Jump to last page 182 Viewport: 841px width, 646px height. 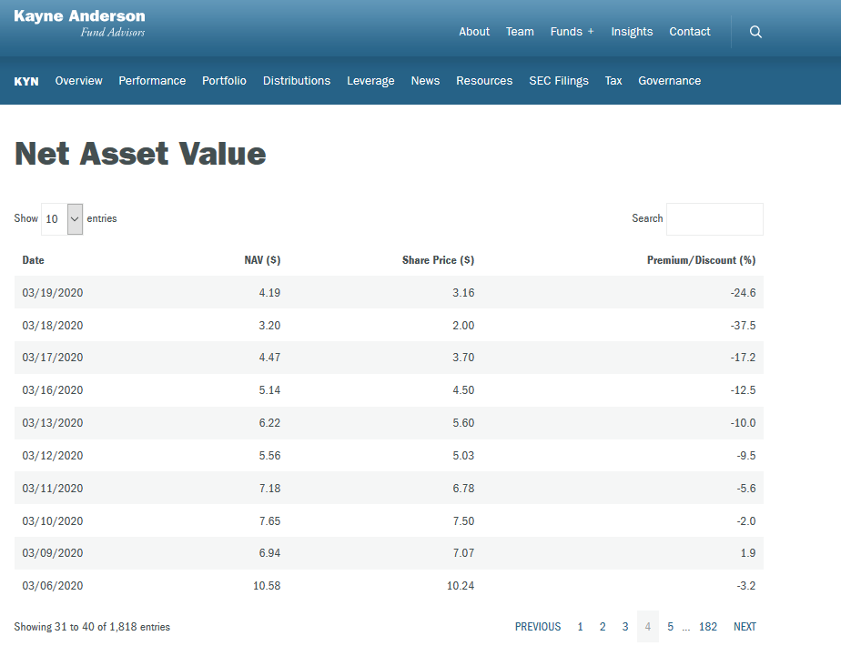[x=708, y=627]
